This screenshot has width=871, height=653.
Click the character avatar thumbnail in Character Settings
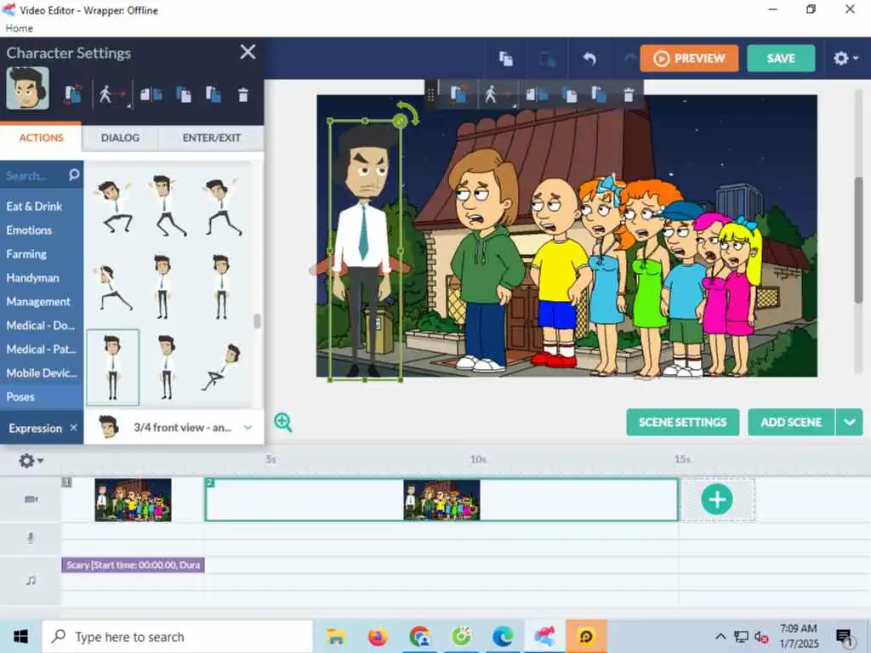click(28, 88)
